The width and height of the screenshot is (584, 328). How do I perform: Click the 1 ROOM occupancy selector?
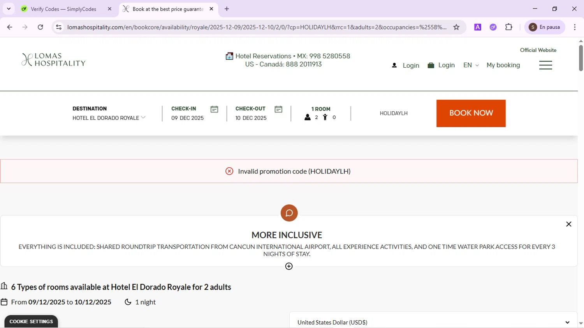(320, 113)
